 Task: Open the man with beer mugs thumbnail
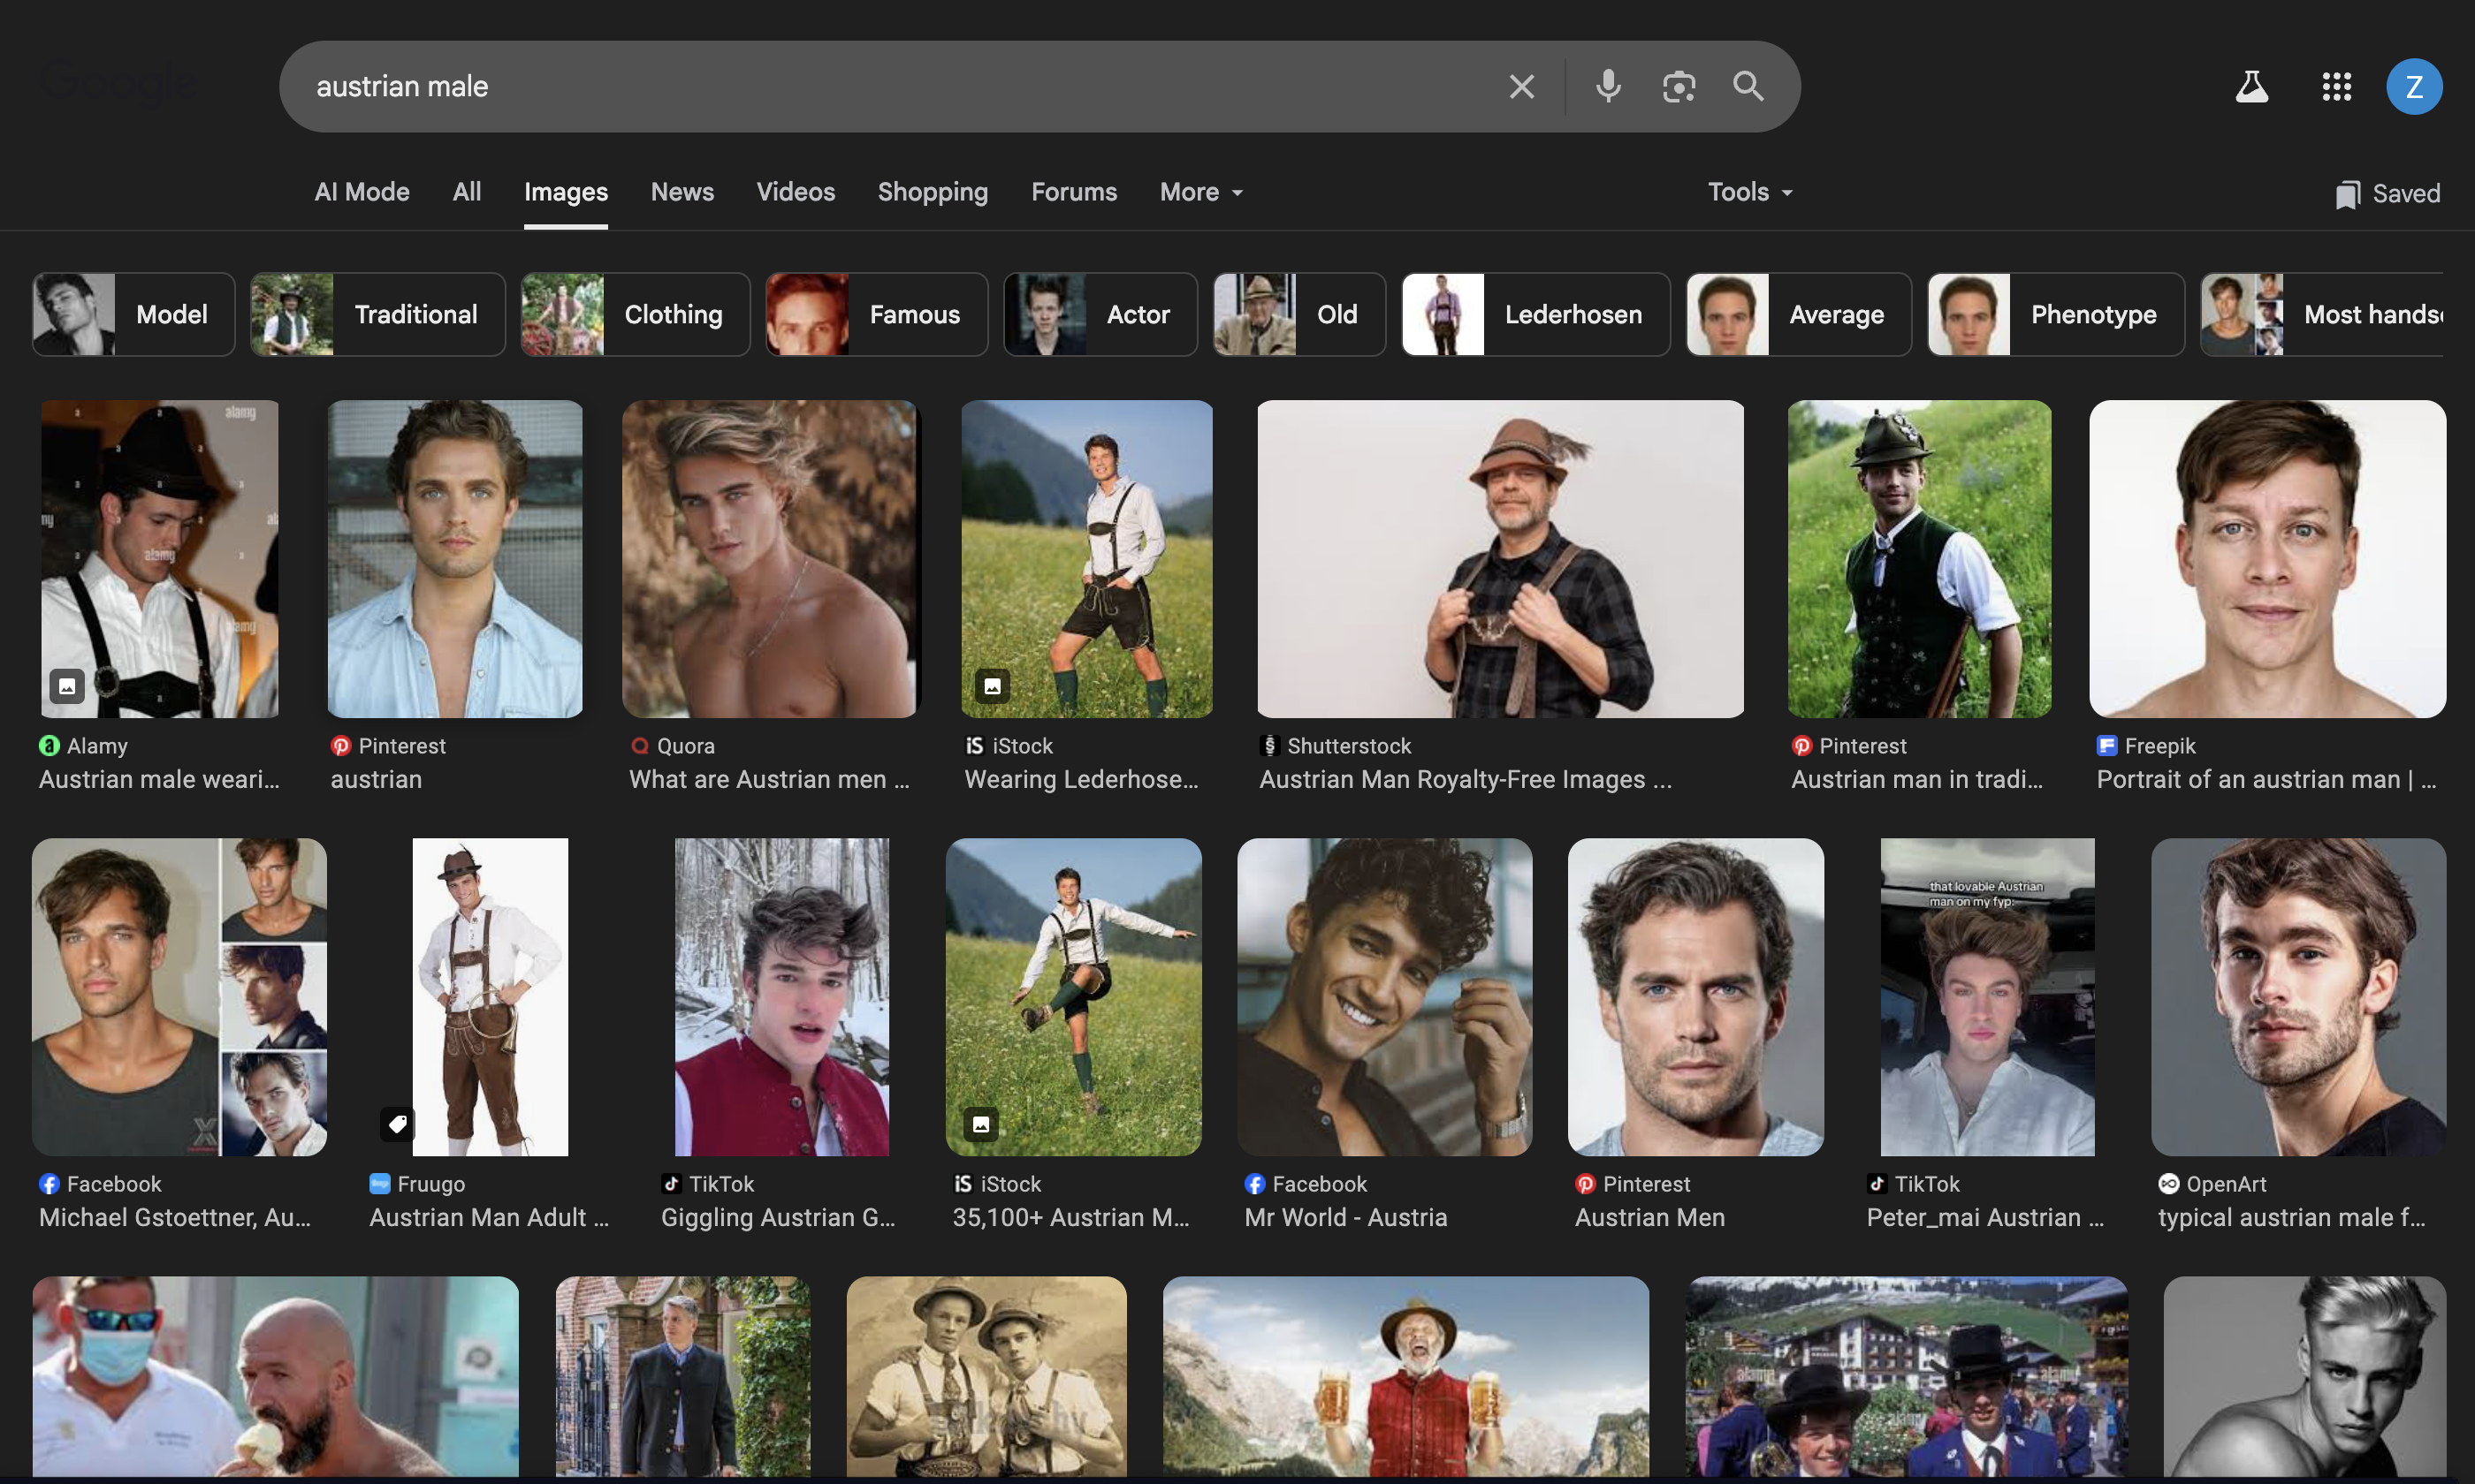[x=1405, y=1376]
